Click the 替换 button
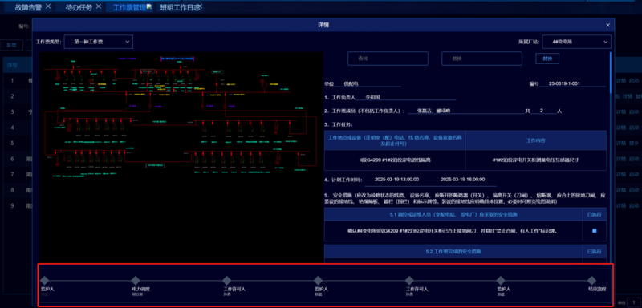The width and height of the screenshot is (642, 308). tap(547, 59)
